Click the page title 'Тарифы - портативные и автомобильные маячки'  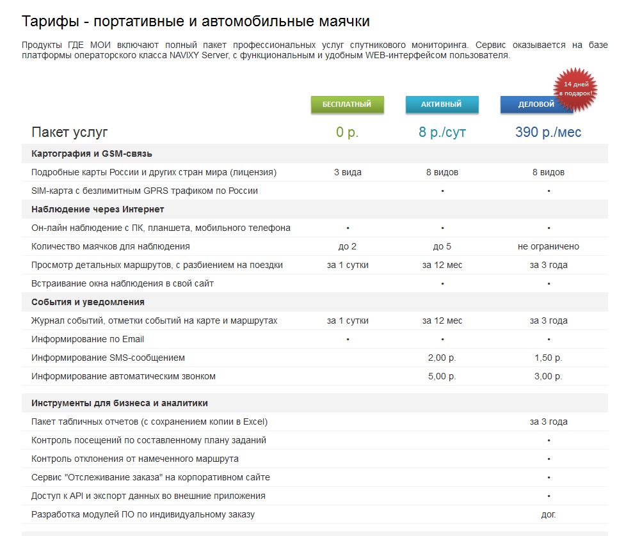pyautogui.click(x=195, y=21)
